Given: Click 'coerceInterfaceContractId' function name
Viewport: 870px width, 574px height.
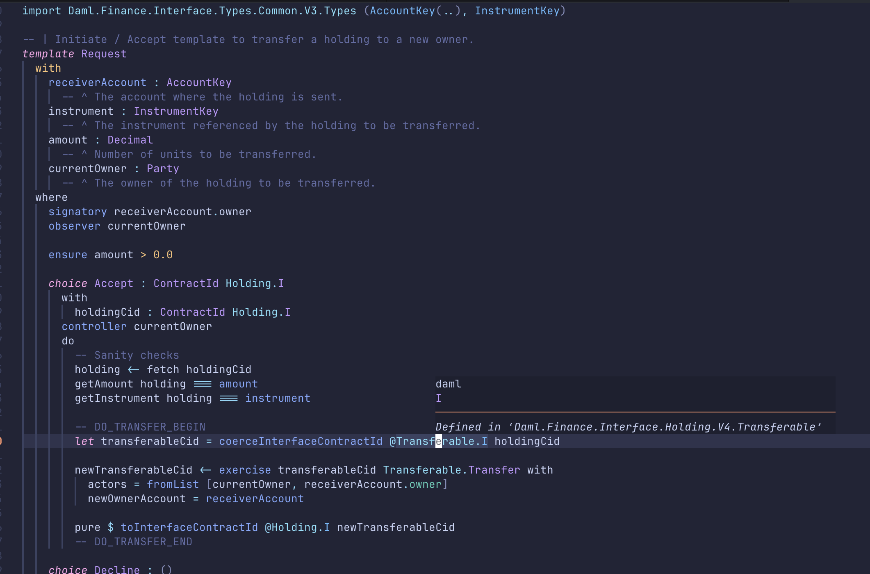Looking at the screenshot, I should (x=301, y=441).
